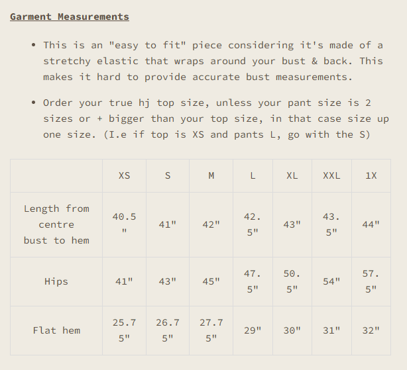Click the Flat hem row label
Viewport: 407px width, 370px height.
(x=56, y=330)
